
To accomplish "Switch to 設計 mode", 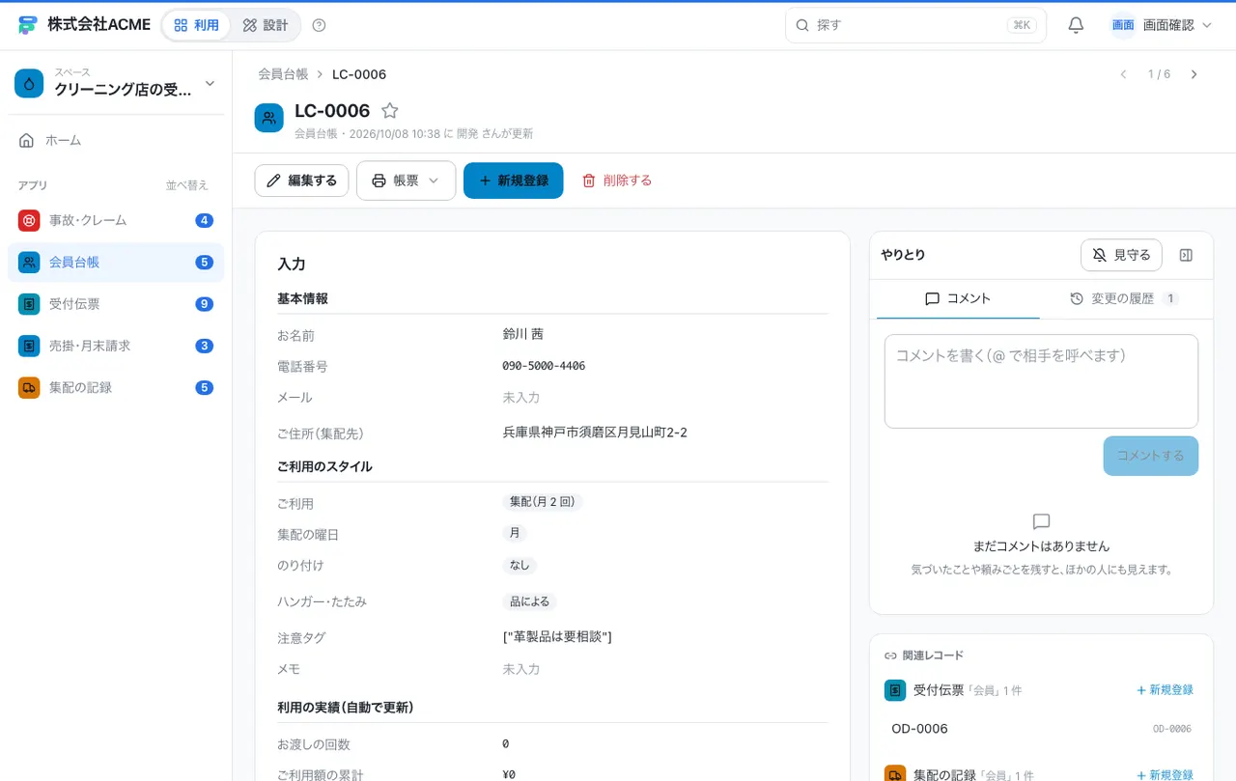I will click(x=266, y=25).
